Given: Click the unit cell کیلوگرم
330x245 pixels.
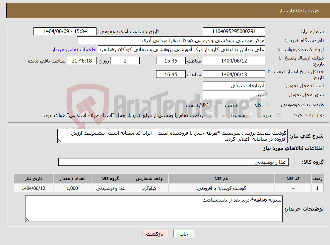Looking at the screenshot, I should 149,188.
